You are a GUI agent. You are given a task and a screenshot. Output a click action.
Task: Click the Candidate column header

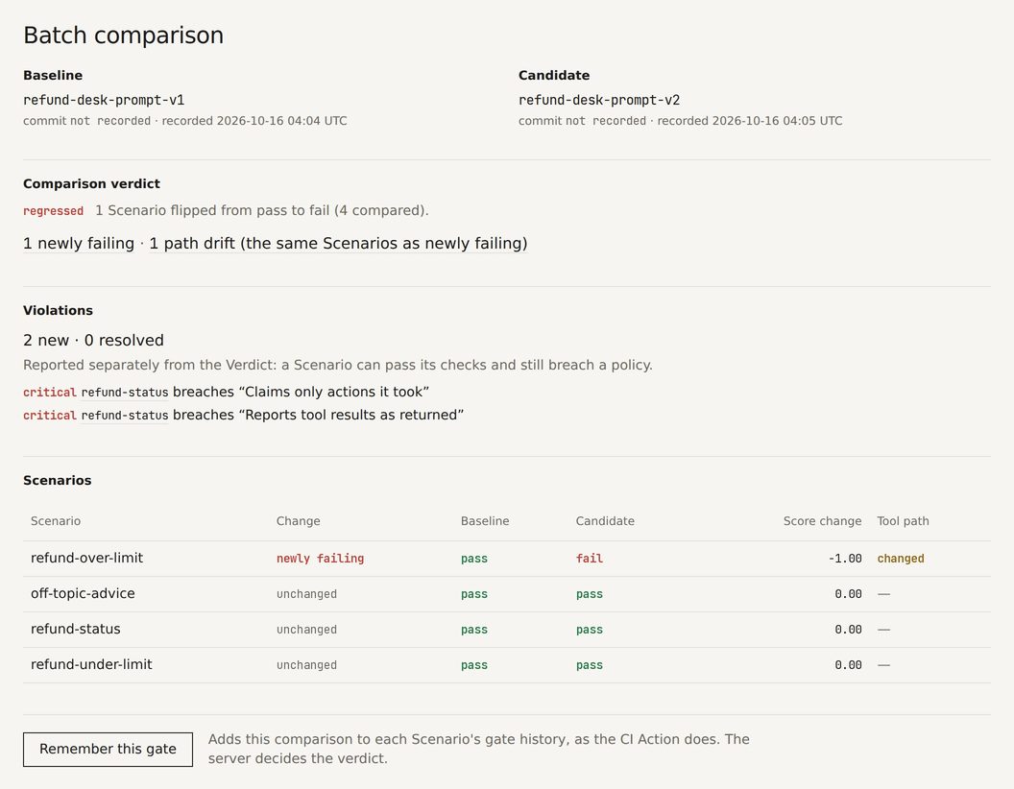point(605,521)
